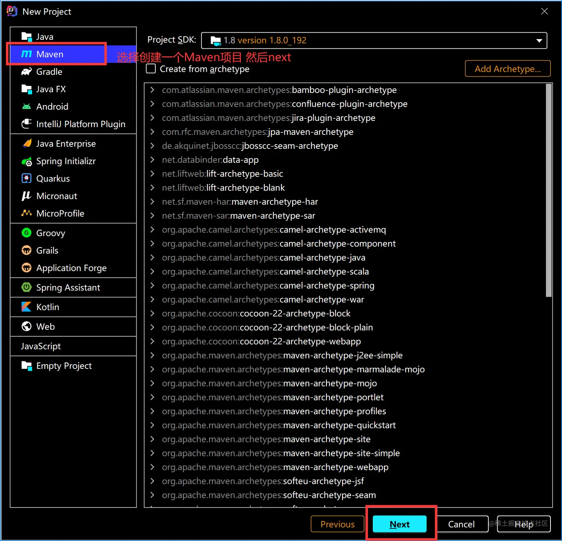
Task: Select maven-archetype-site-simple row text
Action: (x=281, y=453)
